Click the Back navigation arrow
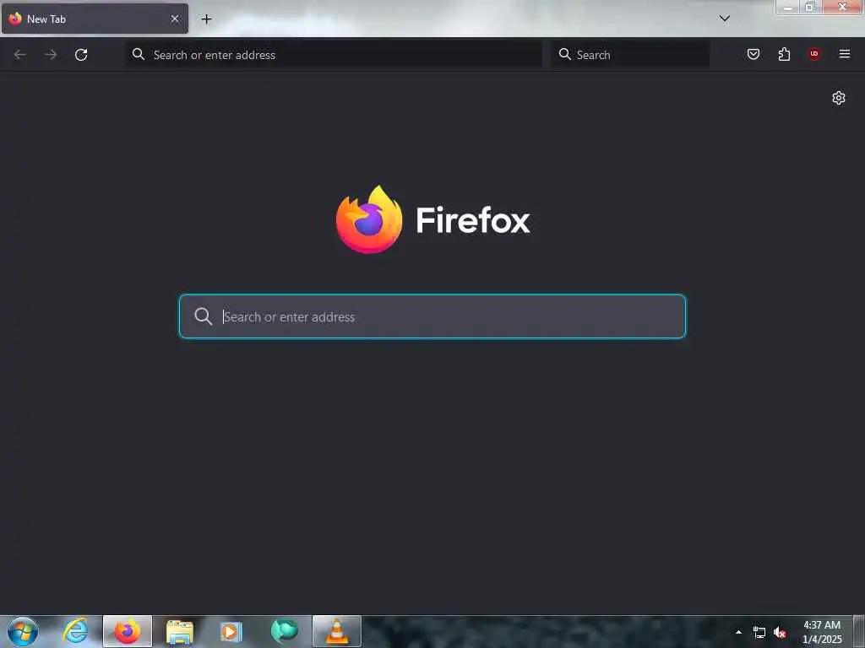The image size is (865, 648). click(20, 55)
